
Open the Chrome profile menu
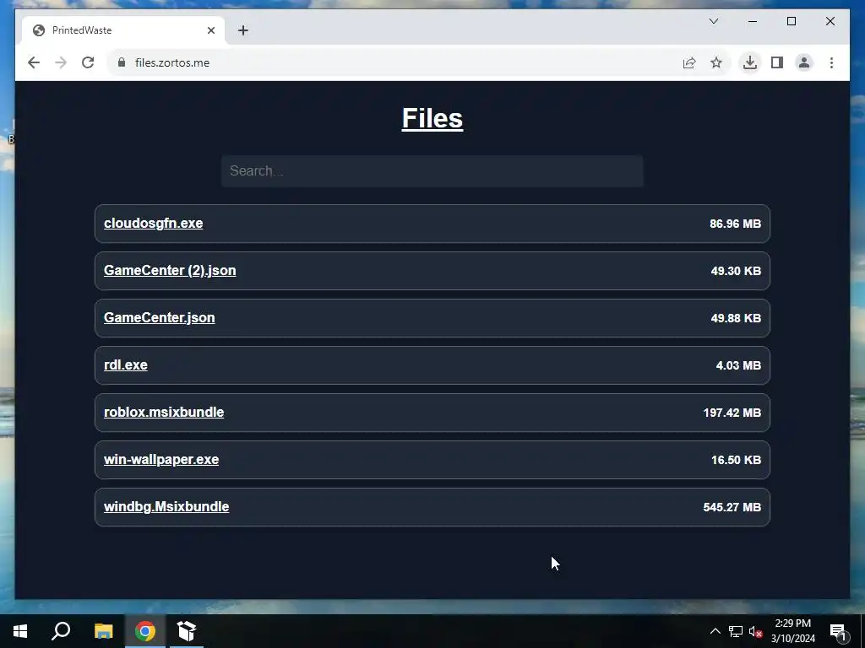click(804, 62)
